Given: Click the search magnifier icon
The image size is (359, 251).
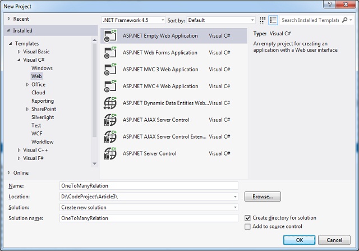Looking at the screenshot, I should 344,20.
